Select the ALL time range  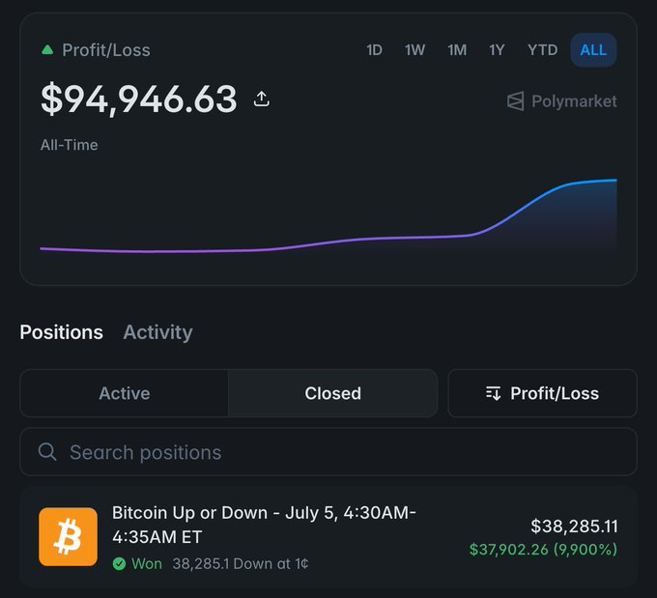point(593,50)
